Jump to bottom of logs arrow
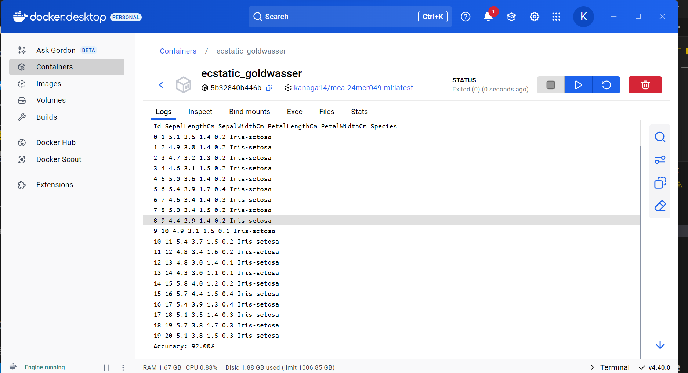 pyautogui.click(x=660, y=345)
